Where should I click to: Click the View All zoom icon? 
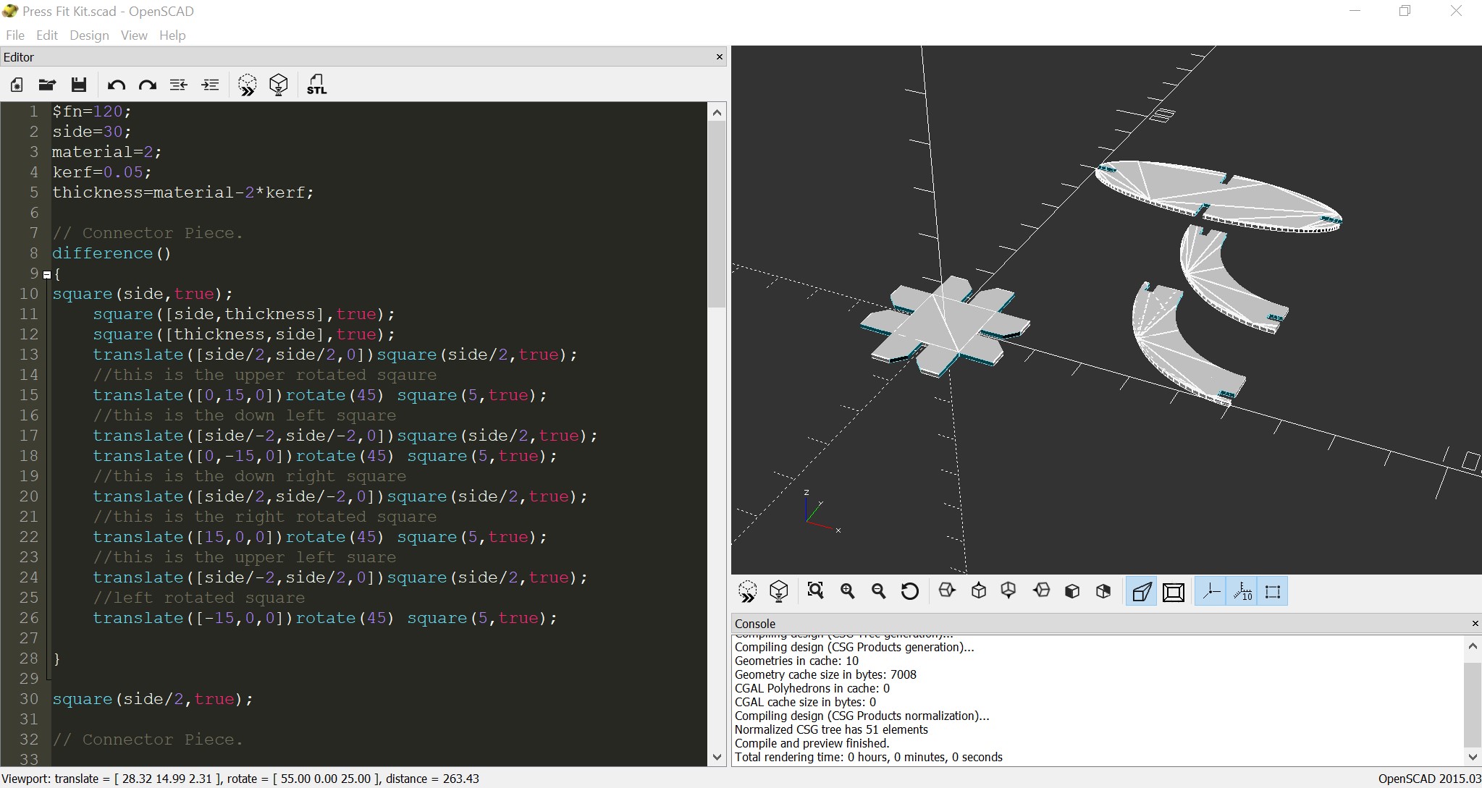coord(815,591)
